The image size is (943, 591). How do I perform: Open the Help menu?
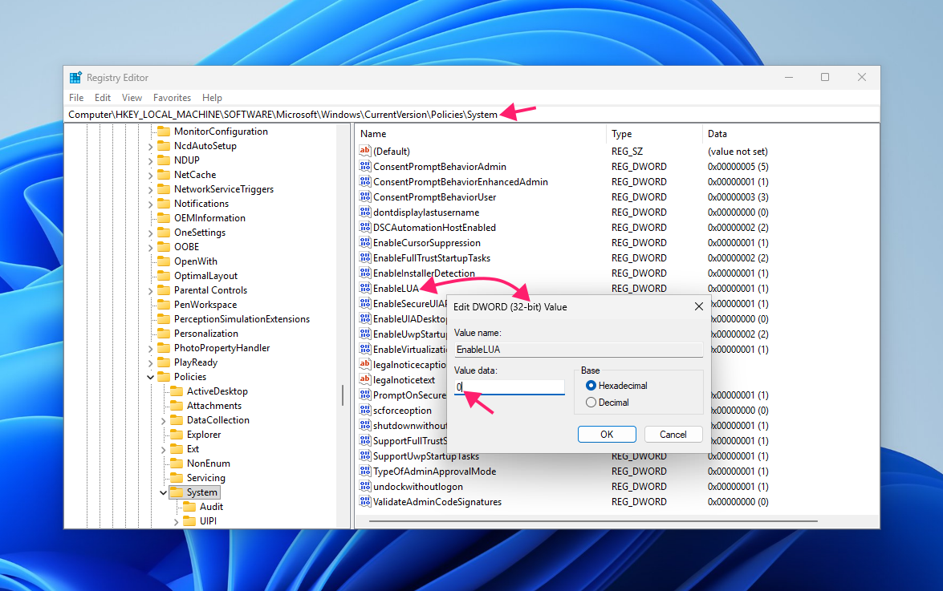pos(212,97)
